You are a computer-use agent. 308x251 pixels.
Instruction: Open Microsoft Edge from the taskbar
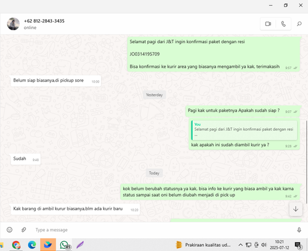[32, 245]
